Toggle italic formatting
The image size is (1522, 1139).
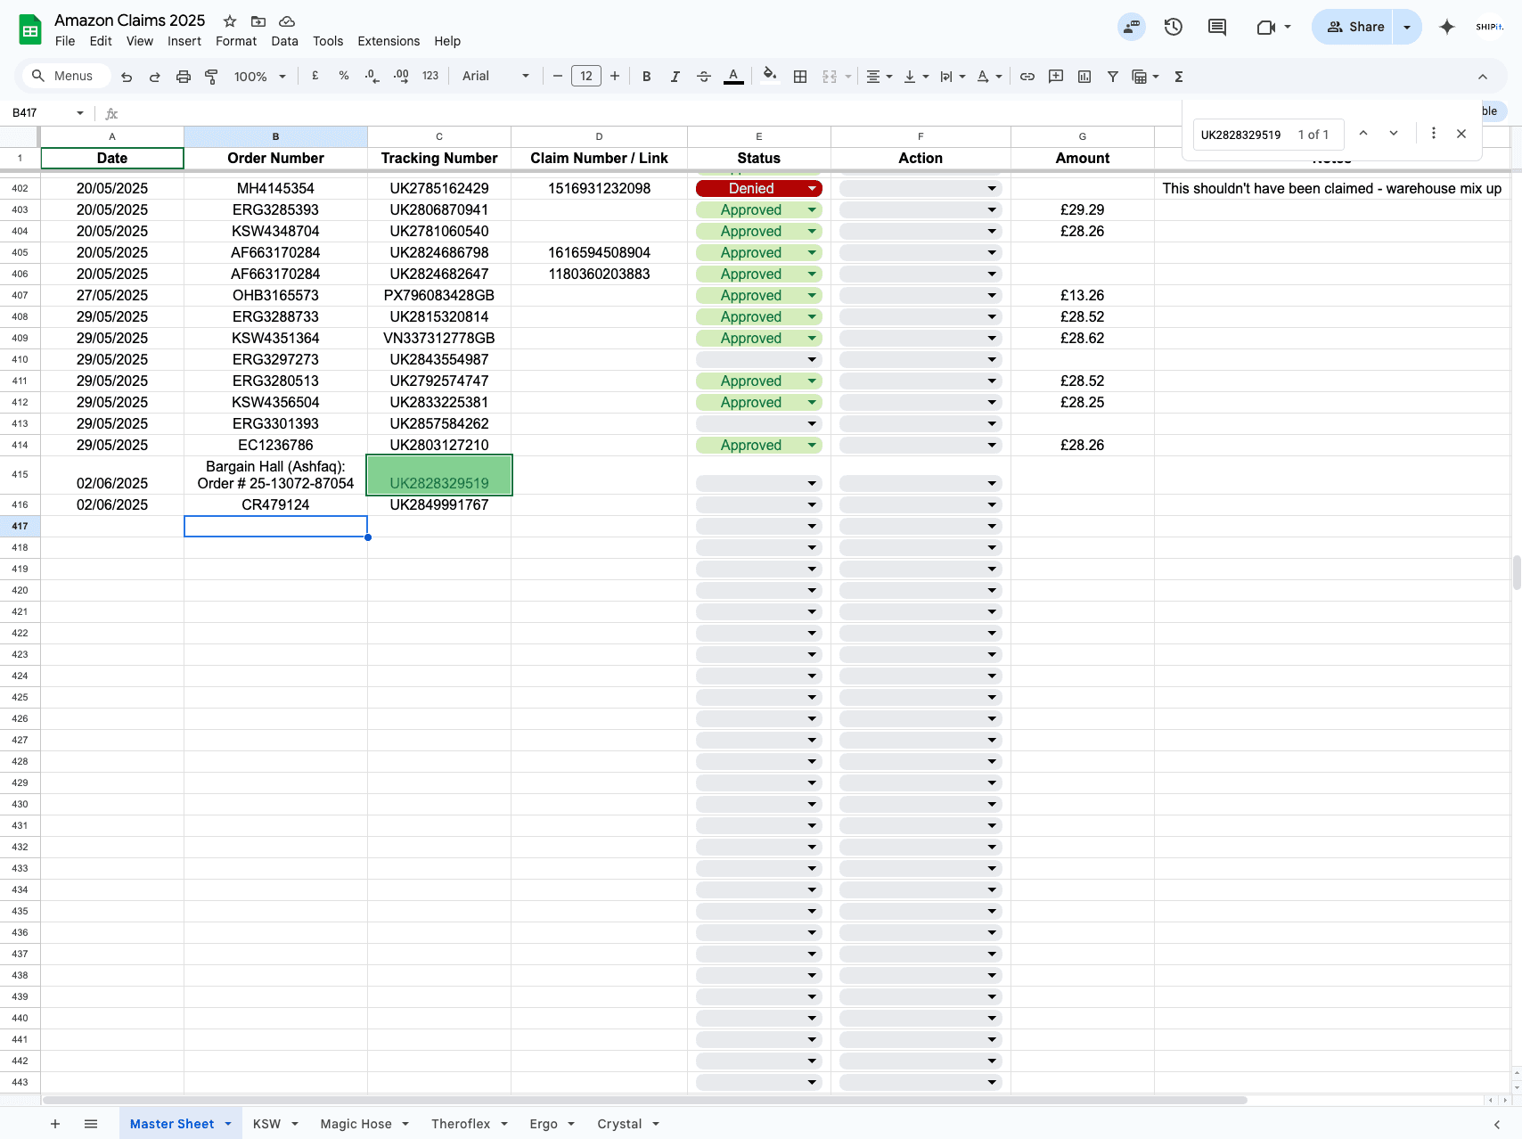point(675,77)
